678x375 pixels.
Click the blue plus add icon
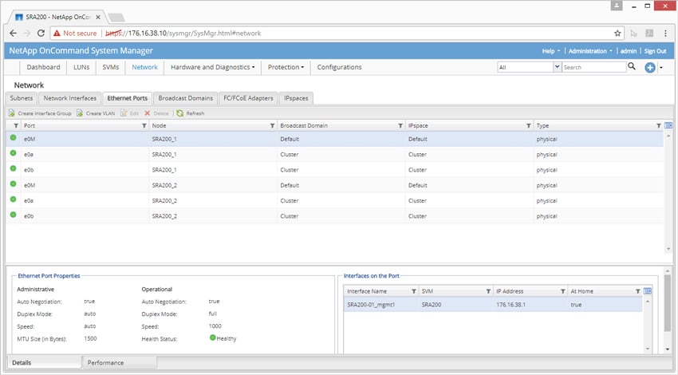[649, 68]
